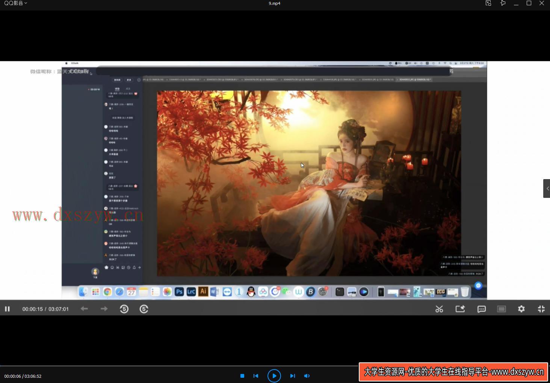Open Microsoft Word from the dock
This screenshot has height=383, width=550.
tap(215, 292)
